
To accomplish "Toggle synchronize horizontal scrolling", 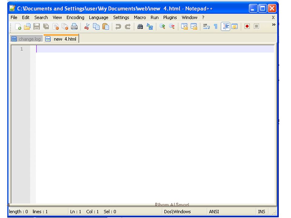I will coord(194,27).
